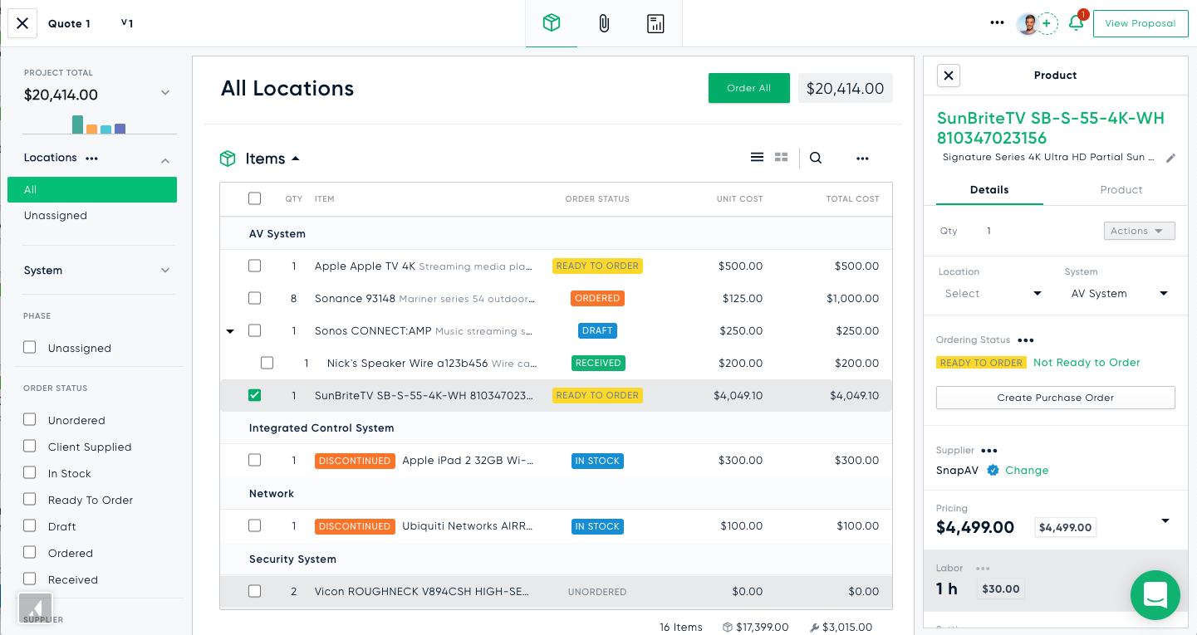Open the report chart tab icon
The width and height of the screenshot is (1197, 635).
pos(655,23)
